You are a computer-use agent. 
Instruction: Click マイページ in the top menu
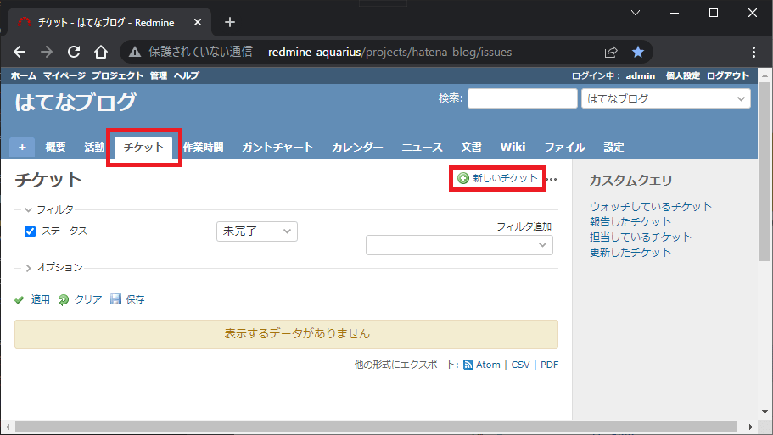64,75
